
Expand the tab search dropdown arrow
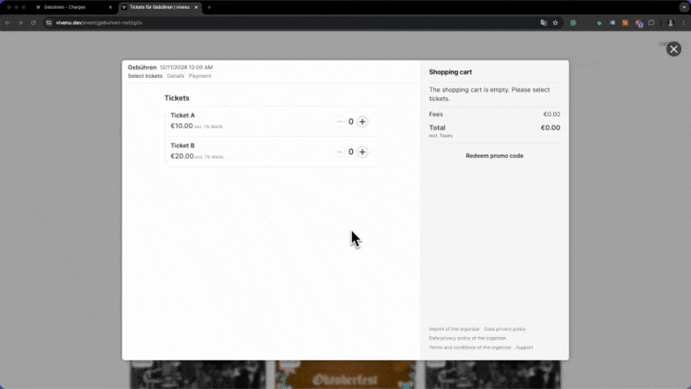click(683, 7)
